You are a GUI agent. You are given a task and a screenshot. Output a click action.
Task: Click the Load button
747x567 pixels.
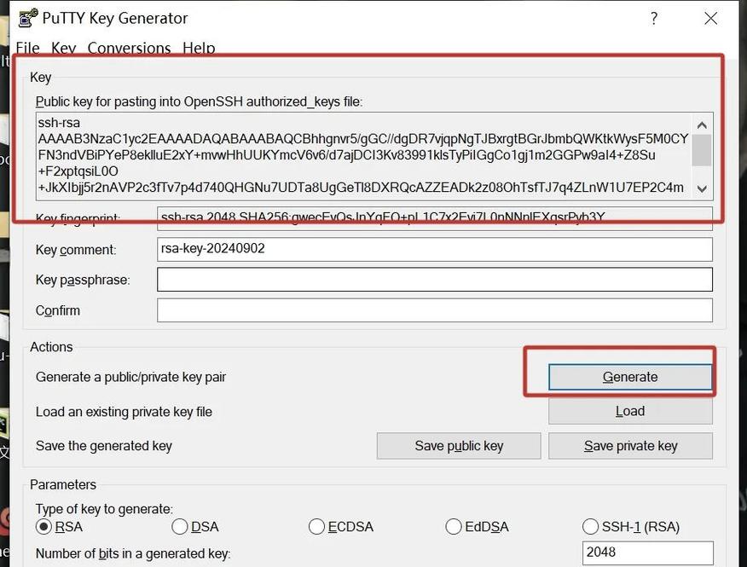(x=630, y=411)
